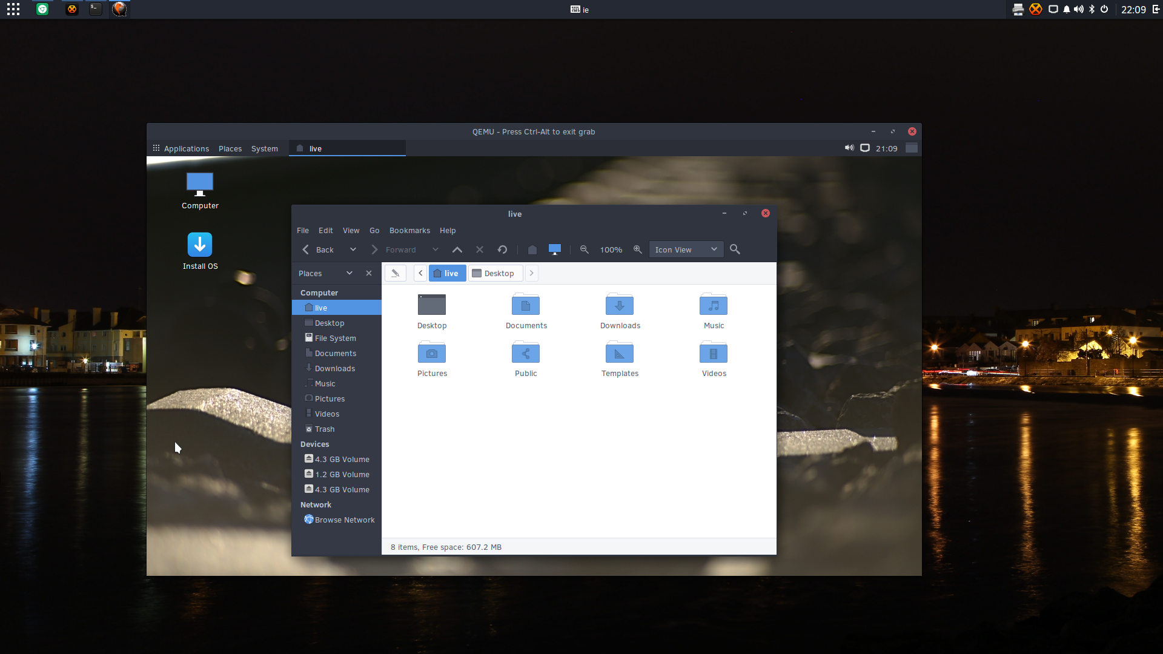The width and height of the screenshot is (1163, 654).
Task: Toggle the text-based location edit button
Action: click(396, 274)
